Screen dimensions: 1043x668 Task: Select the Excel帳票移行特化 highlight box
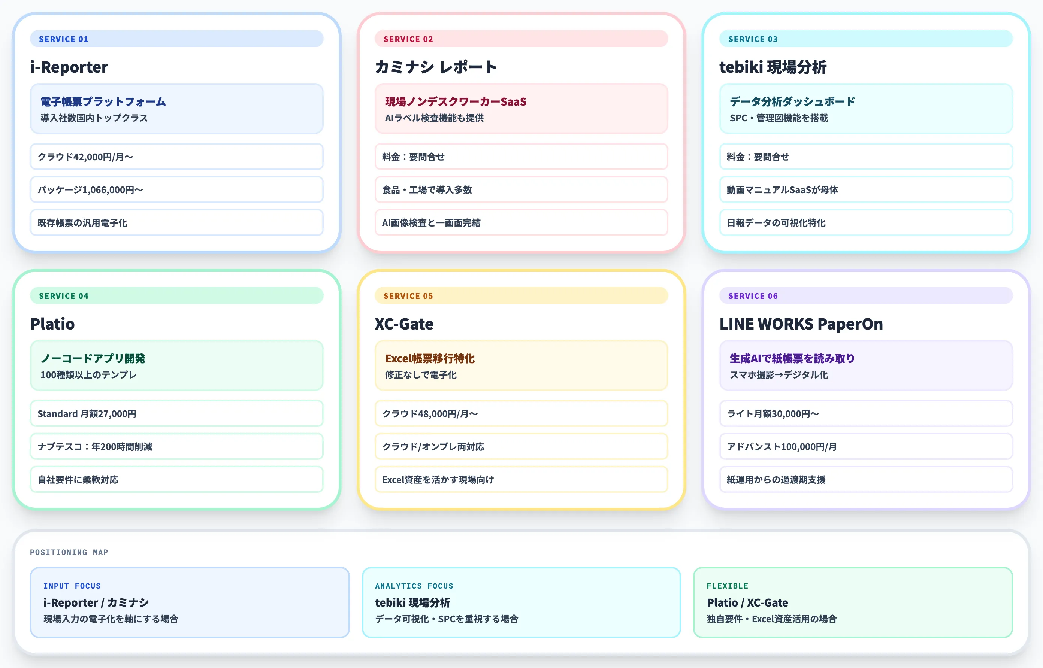[x=521, y=366]
